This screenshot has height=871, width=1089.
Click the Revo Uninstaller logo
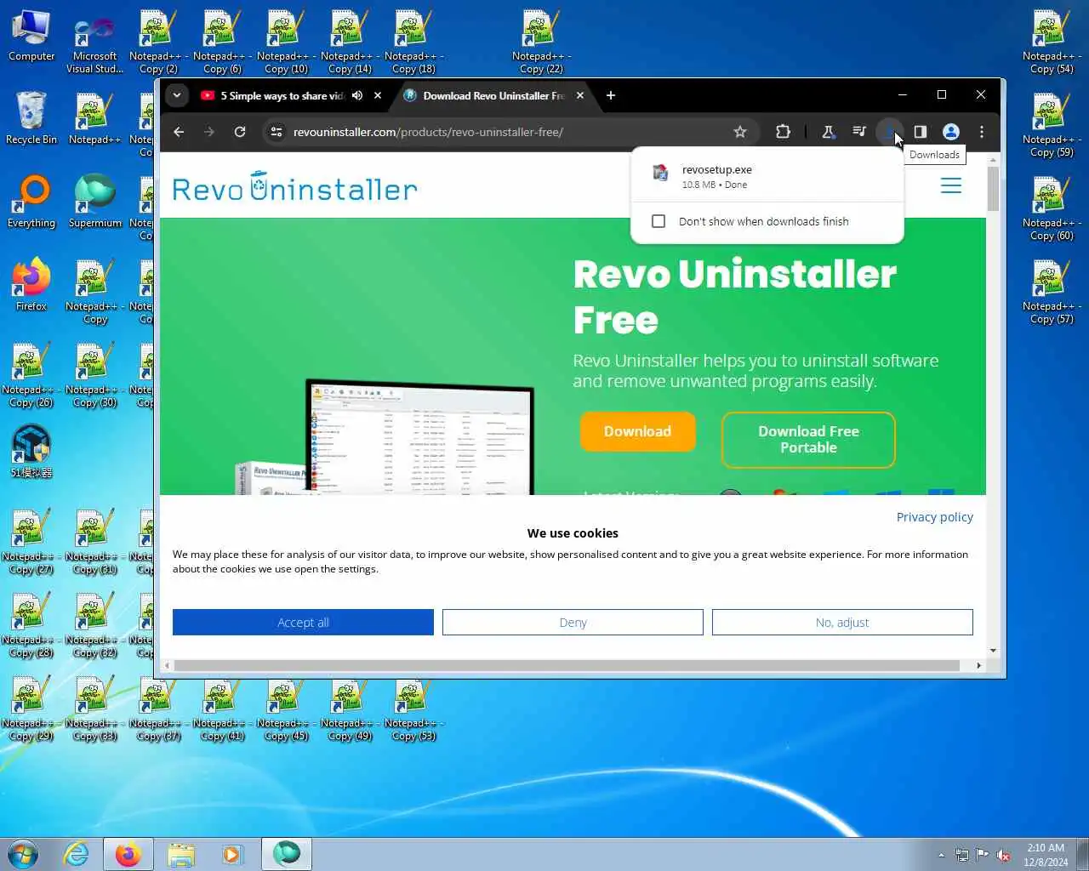pyautogui.click(x=294, y=187)
